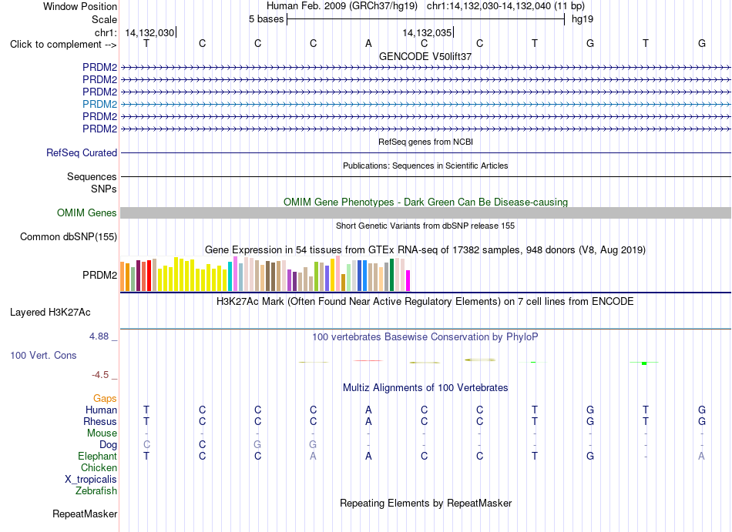The image size is (732, 532).
Task: Click the hg19 label beside scale bar
Action: pos(583,19)
